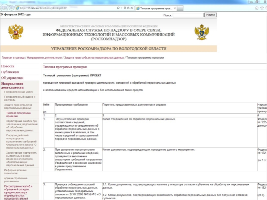This screenshot has width=267, height=200.
Task: Open 'Информационные технологии' sidebar link
Action: point(15,172)
